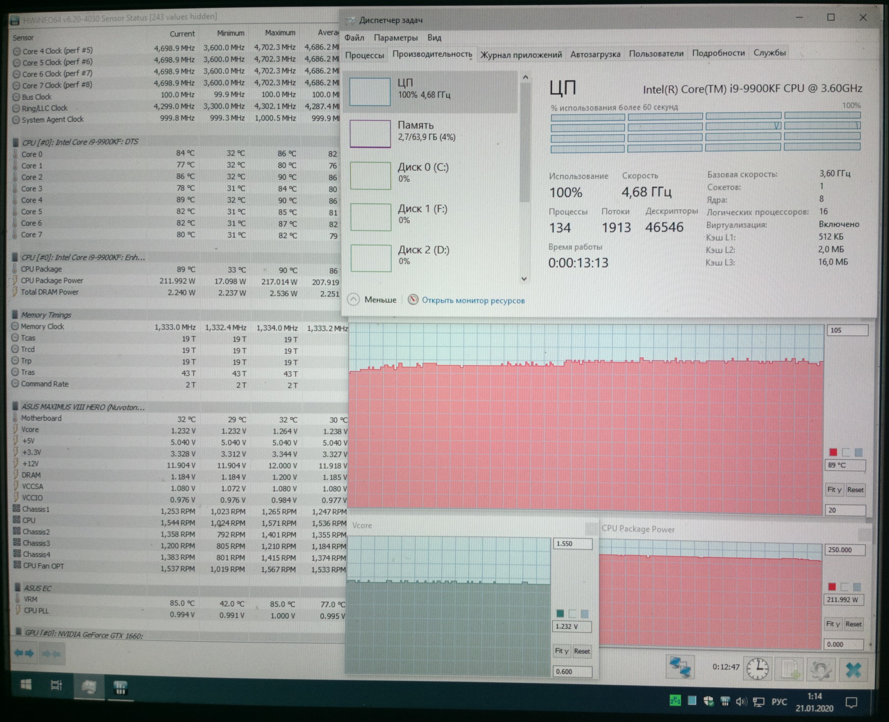Click the Power graph maximum field 250.000
This screenshot has width=889, height=722.
845,550
